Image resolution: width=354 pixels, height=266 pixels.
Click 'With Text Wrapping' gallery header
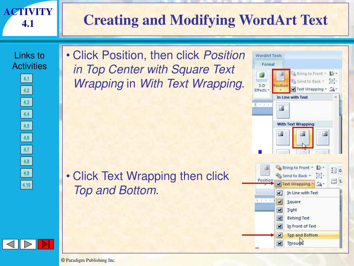[x=296, y=124]
